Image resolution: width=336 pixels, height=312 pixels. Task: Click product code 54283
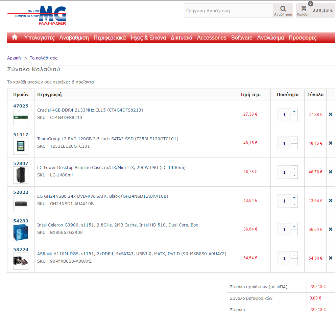21,221
